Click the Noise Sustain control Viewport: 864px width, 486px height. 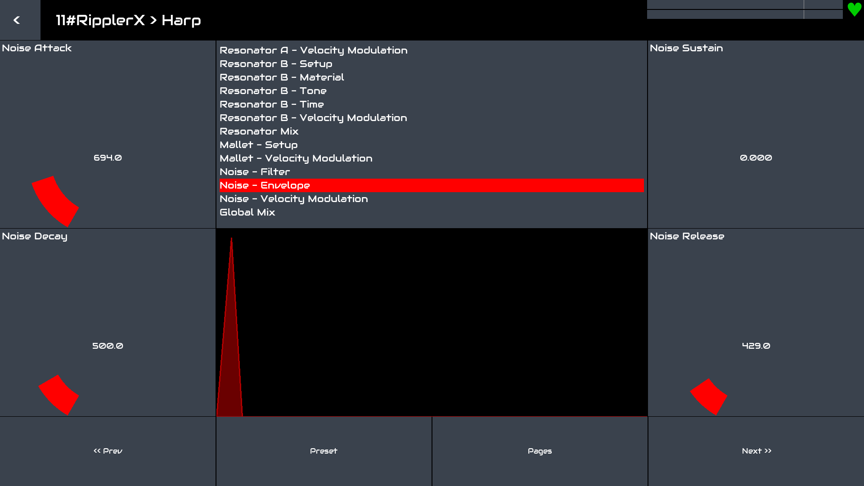coord(756,157)
